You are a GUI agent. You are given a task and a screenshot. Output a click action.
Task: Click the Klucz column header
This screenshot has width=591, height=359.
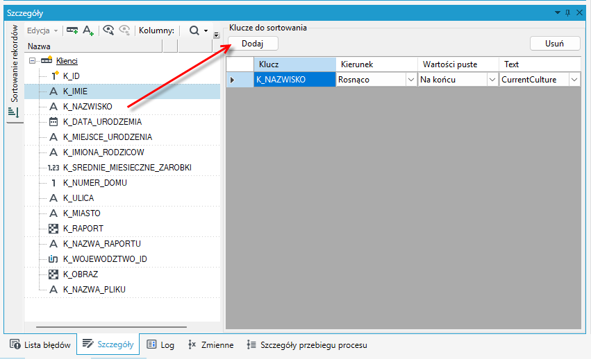click(x=294, y=64)
